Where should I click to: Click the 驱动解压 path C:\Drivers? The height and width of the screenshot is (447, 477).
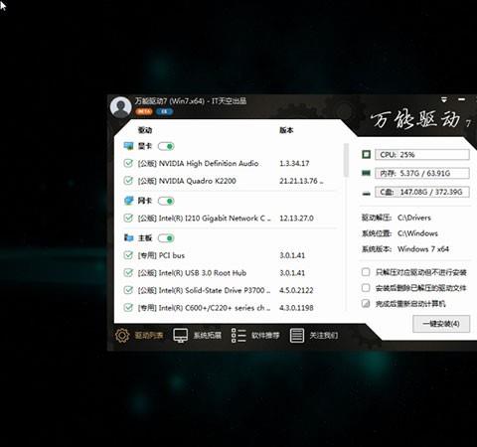(414, 218)
